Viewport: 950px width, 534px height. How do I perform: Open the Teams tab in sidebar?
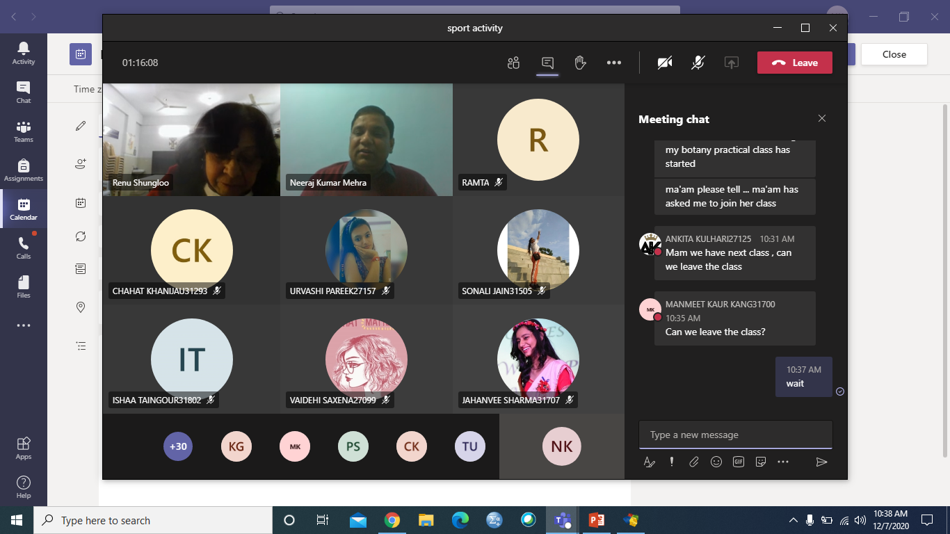coord(24,131)
